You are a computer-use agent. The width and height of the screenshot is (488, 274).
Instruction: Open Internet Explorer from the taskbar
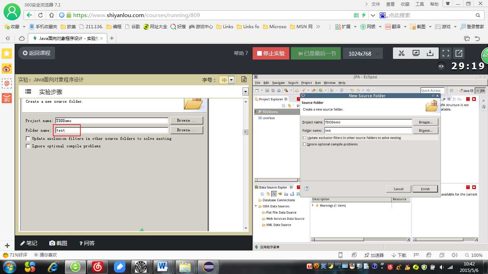point(54,267)
